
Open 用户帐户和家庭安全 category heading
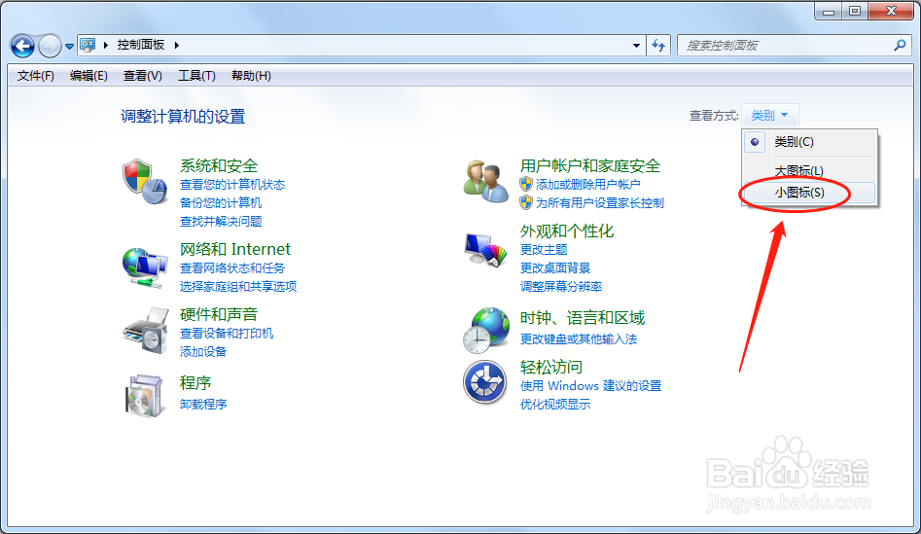click(590, 165)
